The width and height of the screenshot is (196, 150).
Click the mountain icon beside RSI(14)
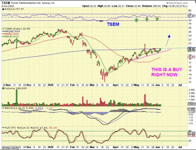pyautogui.click(x=3, y=9)
